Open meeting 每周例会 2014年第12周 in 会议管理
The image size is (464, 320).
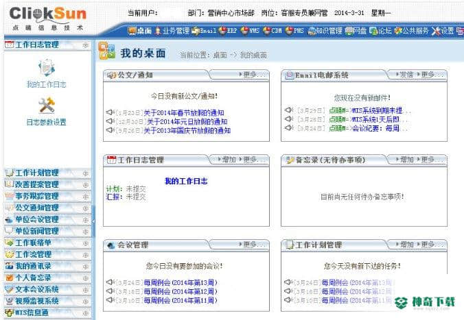pos(181,291)
